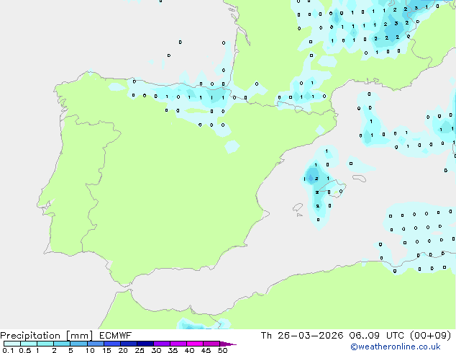The height and width of the screenshot is (353, 456).
Task: Click the legend value "25"
Action: (140, 350)
